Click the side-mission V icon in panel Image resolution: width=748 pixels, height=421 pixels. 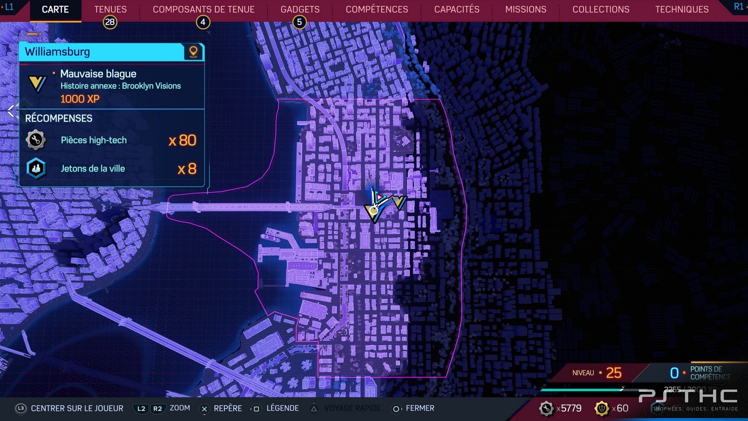click(37, 84)
